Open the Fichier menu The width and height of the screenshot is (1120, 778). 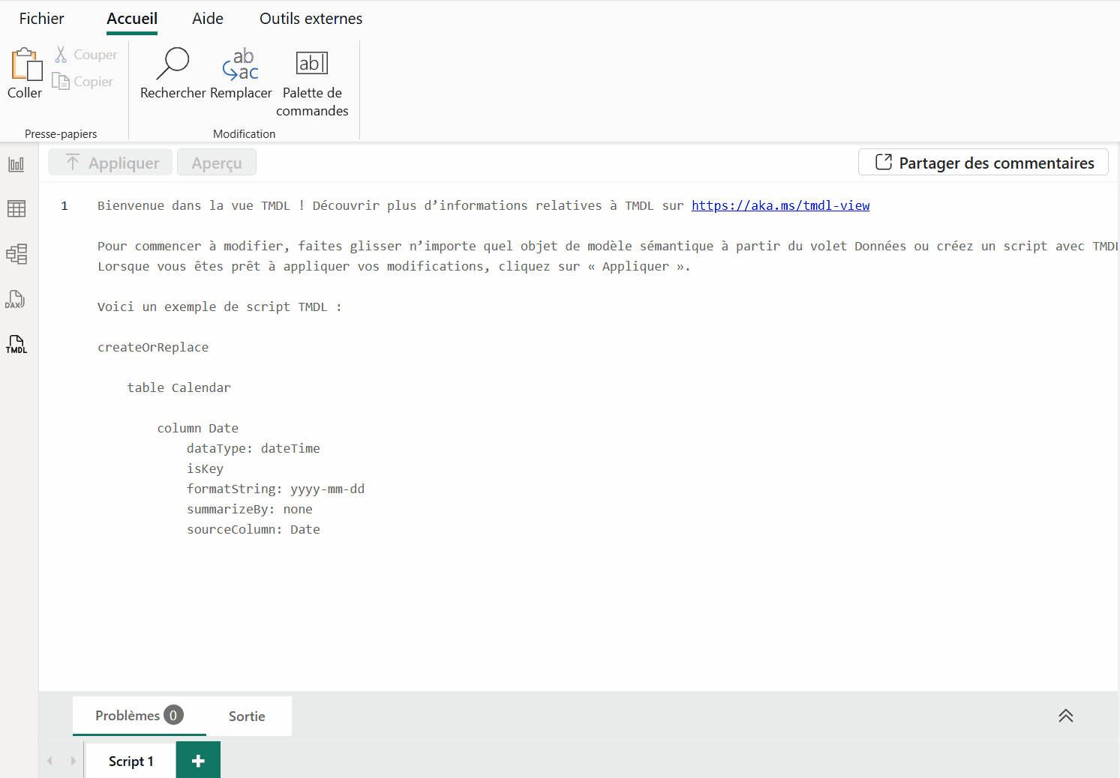pyautogui.click(x=41, y=19)
